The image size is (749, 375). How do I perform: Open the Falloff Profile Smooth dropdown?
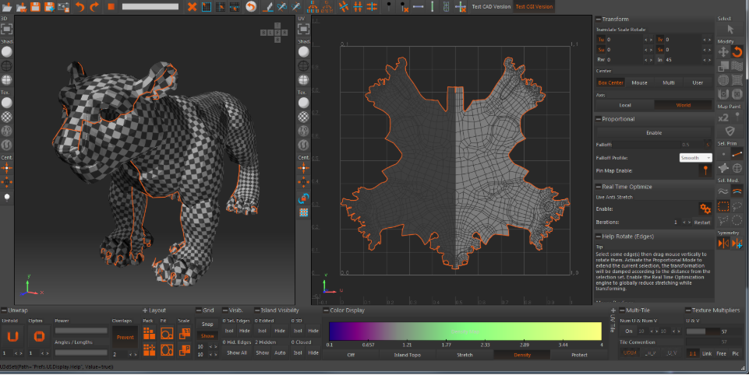pos(694,157)
